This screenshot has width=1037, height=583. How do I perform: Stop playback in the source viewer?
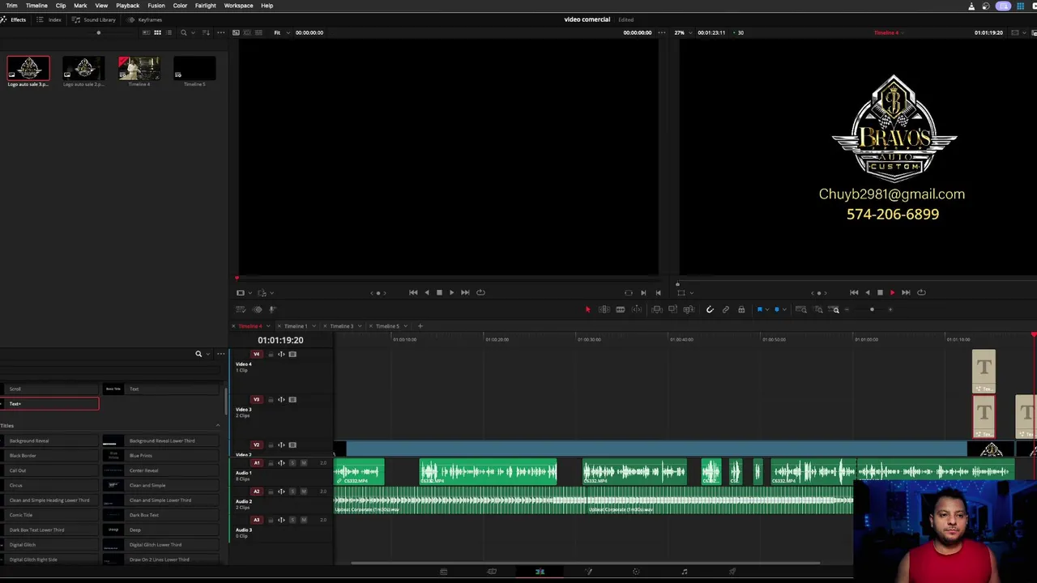pos(439,292)
